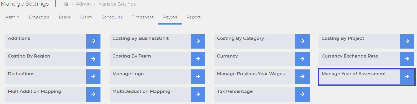Switch to the Employee tab
The width and height of the screenshot is (417, 104).
point(39,17)
